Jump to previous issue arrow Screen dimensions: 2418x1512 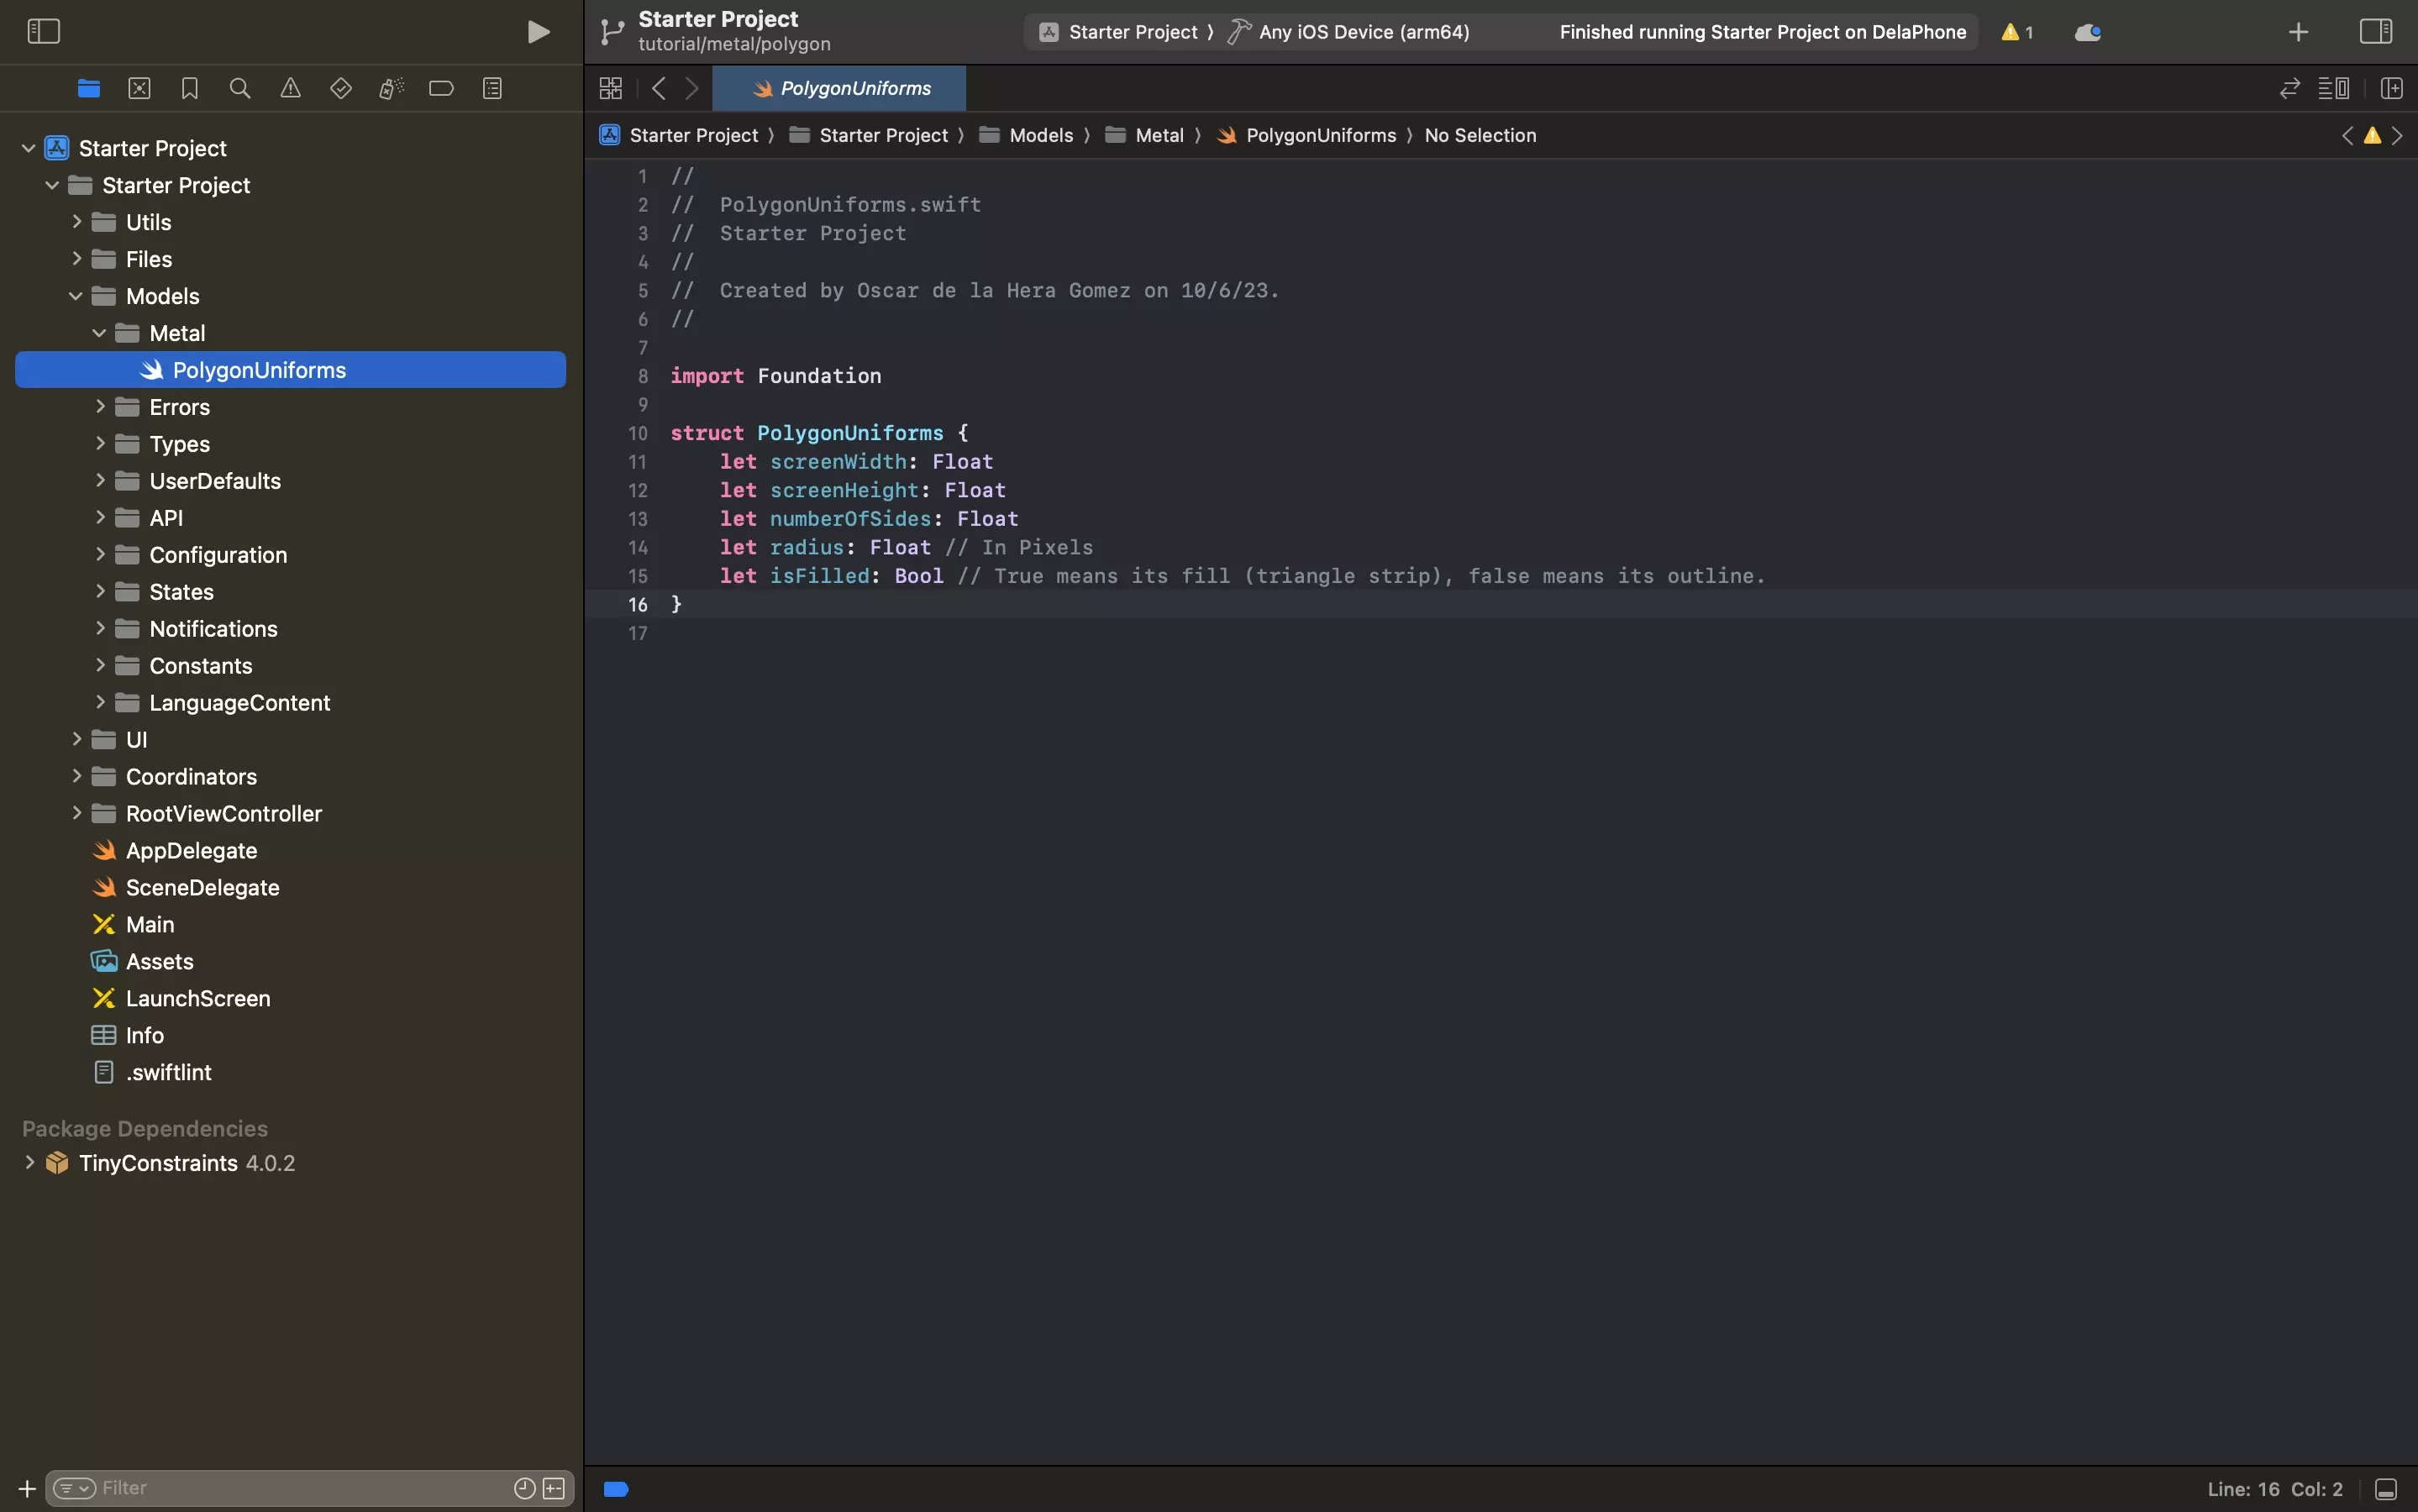pos(2347,135)
